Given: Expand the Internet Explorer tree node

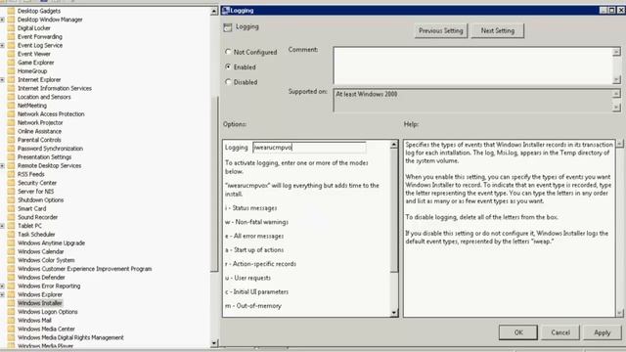Looking at the screenshot, I should pyautogui.click(x=2, y=80).
